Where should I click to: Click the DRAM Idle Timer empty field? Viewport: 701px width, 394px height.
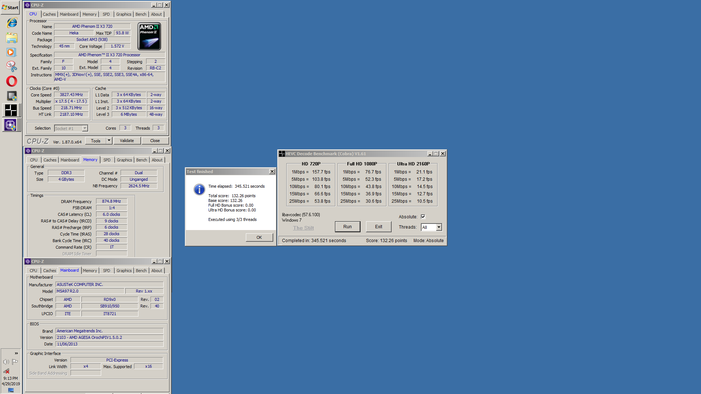coord(111,254)
